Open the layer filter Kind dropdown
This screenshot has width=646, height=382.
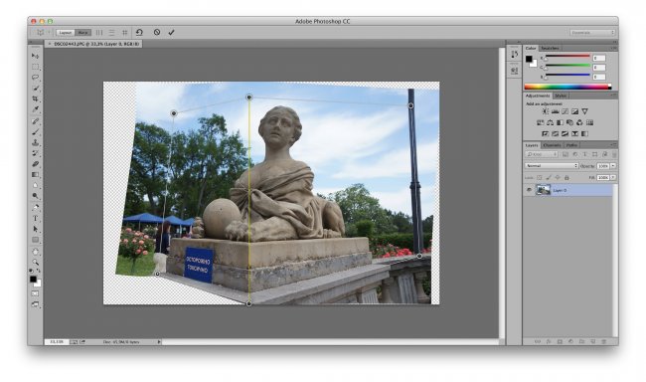coord(541,154)
